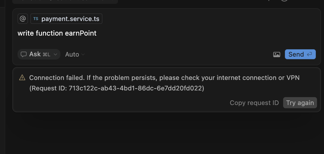Click the return arrow icon on Send
The width and height of the screenshot is (324, 154).
coord(309,54)
